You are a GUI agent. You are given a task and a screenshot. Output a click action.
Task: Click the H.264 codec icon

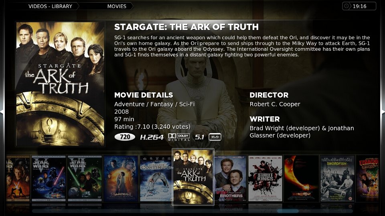point(152,137)
